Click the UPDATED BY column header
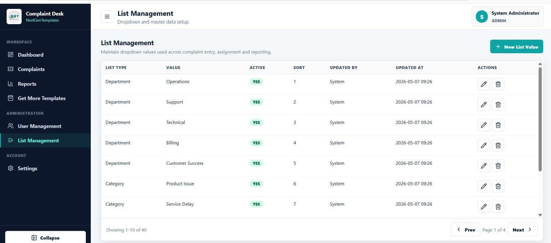Viewport: 551px width, 243px height. 343,68
